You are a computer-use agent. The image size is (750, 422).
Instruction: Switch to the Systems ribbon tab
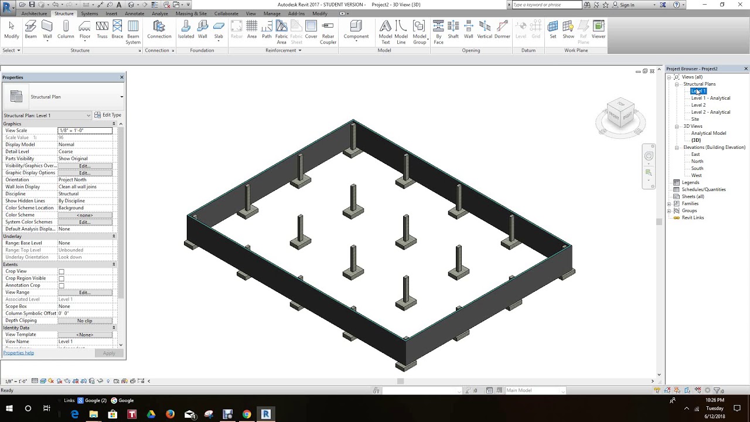pos(90,13)
